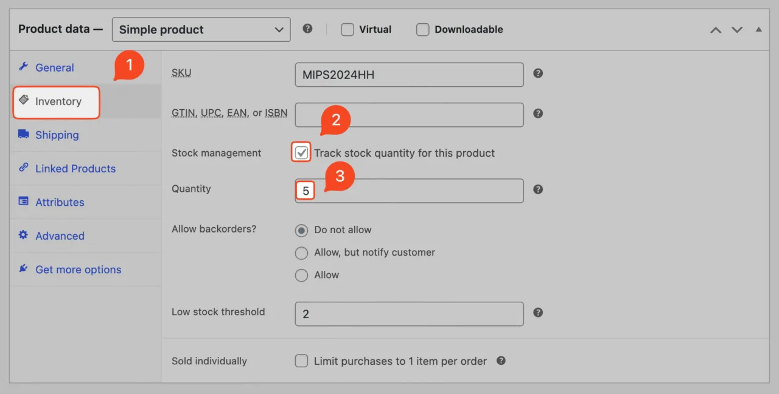
Task: Click the plugin icon beside Get more options
Action: pos(24,268)
